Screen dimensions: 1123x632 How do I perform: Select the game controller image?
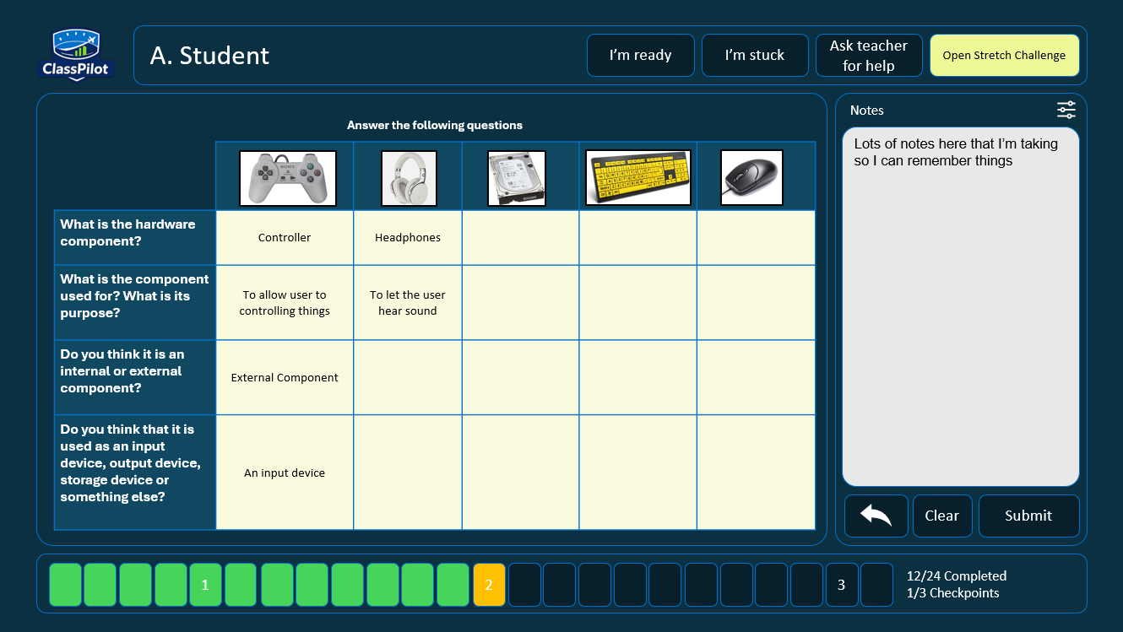coord(287,177)
